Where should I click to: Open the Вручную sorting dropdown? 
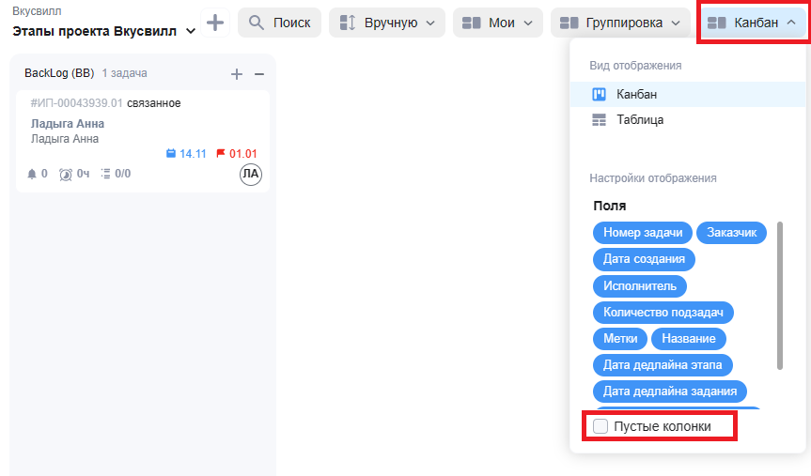[387, 23]
